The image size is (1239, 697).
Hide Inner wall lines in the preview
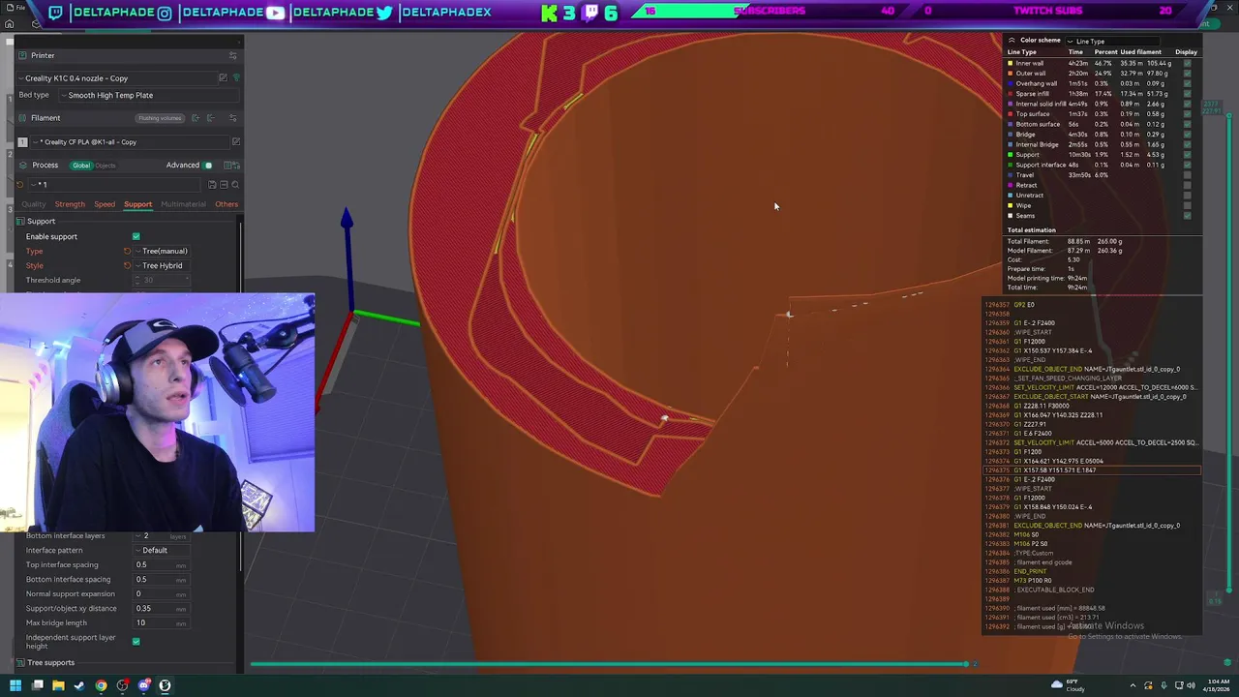coord(1187,63)
